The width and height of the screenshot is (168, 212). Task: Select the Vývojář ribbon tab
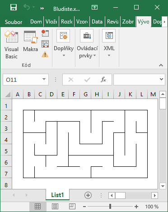pyautogui.click(x=144, y=22)
